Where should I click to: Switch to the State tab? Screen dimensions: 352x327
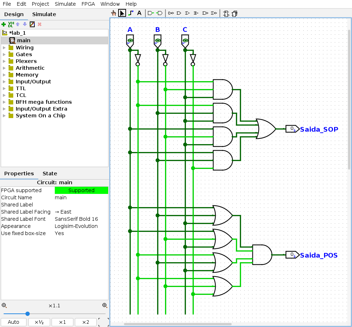point(50,174)
